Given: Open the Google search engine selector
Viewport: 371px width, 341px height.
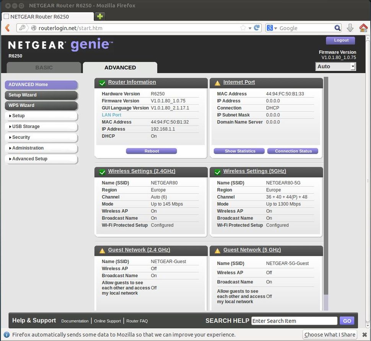Looking at the screenshot, I should tap(272, 28).
